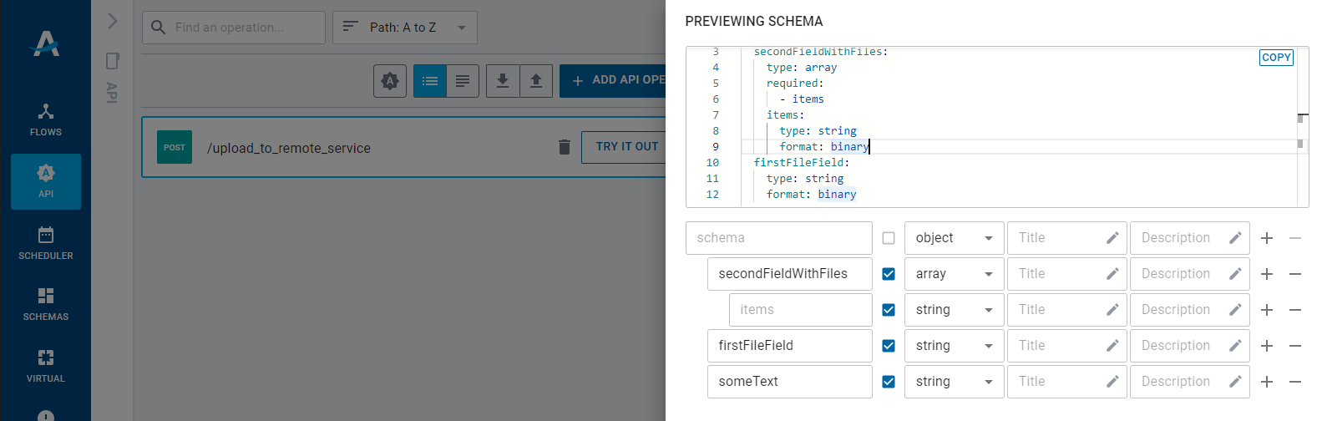Click the someText name field
Image resolution: width=1327 pixels, height=421 pixels.
[x=790, y=382]
